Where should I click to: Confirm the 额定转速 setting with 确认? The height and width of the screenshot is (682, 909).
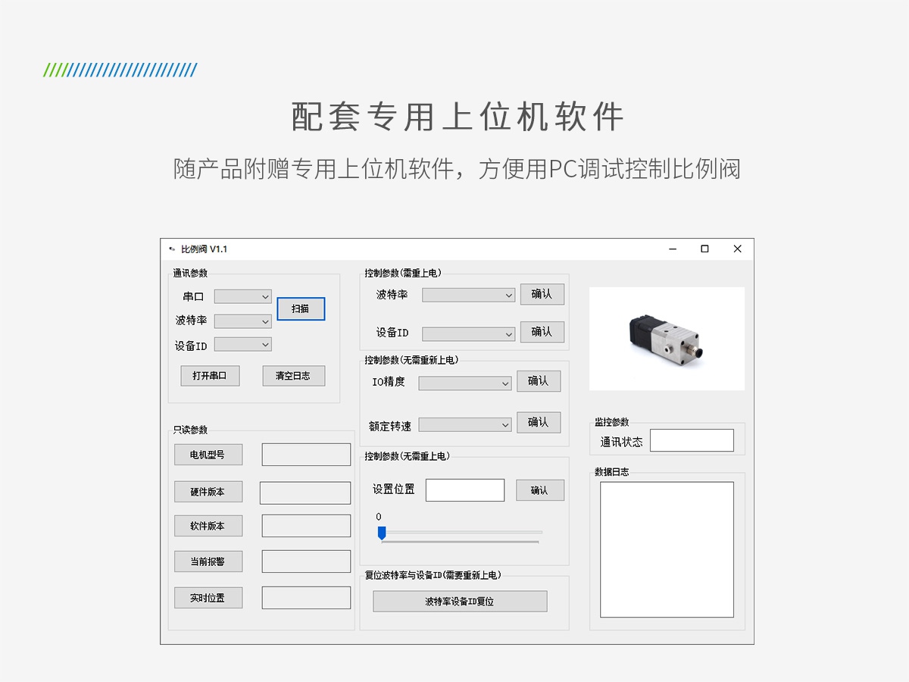click(x=539, y=422)
